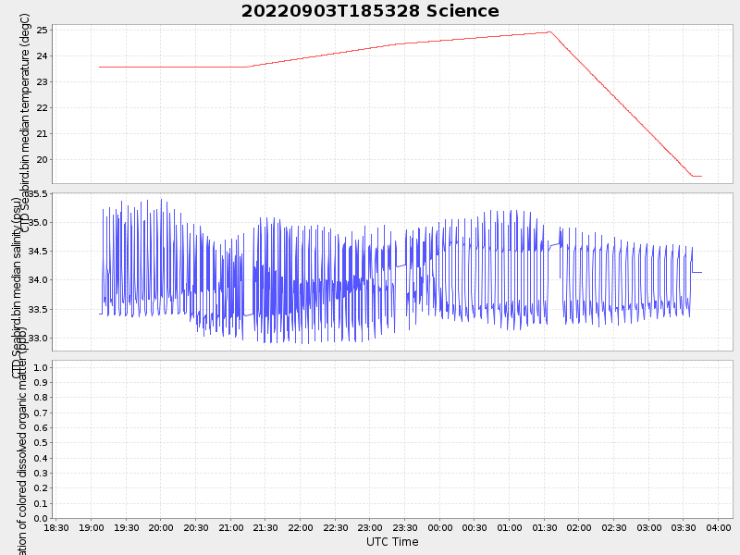This screenshot has width=740, height=555.
Task: Click the 0.4 tick on organic matter axis
Action: click(x=41, y=458)
